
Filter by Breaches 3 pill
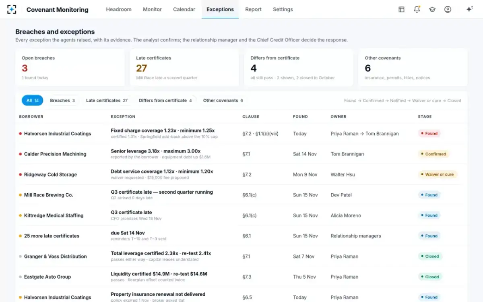62,101
